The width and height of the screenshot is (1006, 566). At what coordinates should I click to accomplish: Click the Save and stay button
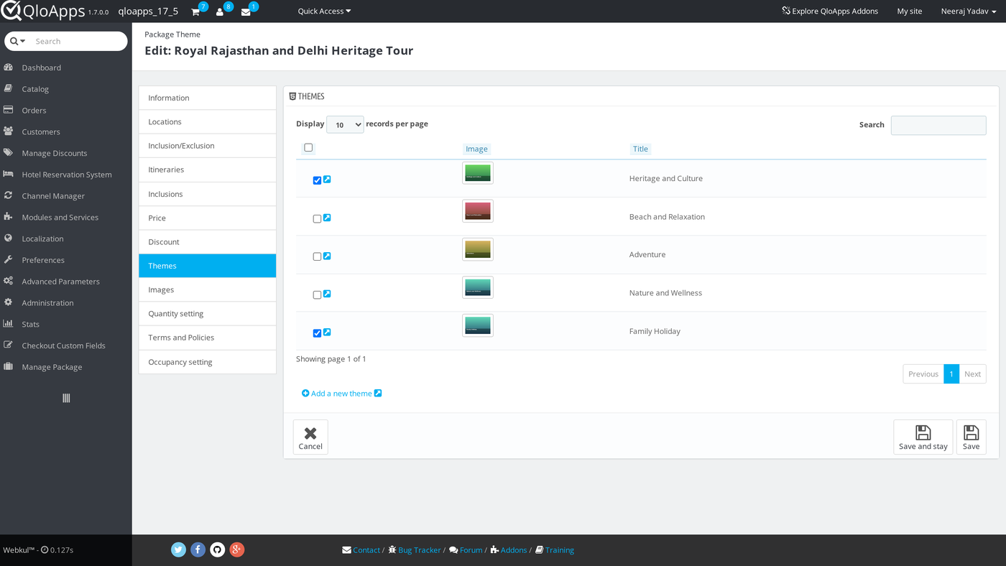click(x=923, y=437)
